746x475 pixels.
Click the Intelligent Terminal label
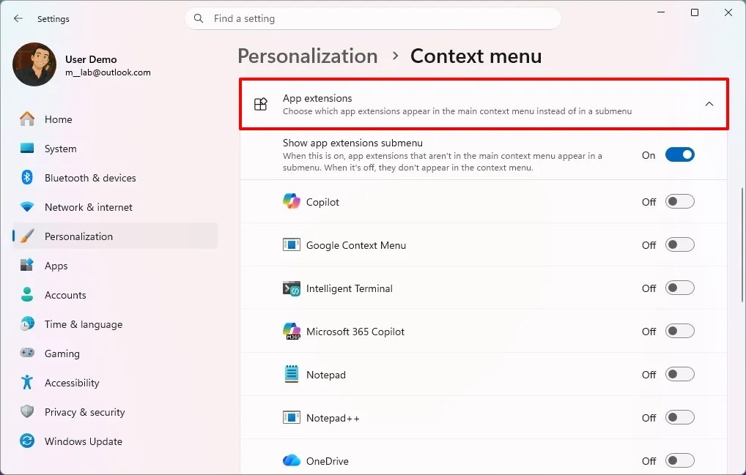tap(350, 288)
